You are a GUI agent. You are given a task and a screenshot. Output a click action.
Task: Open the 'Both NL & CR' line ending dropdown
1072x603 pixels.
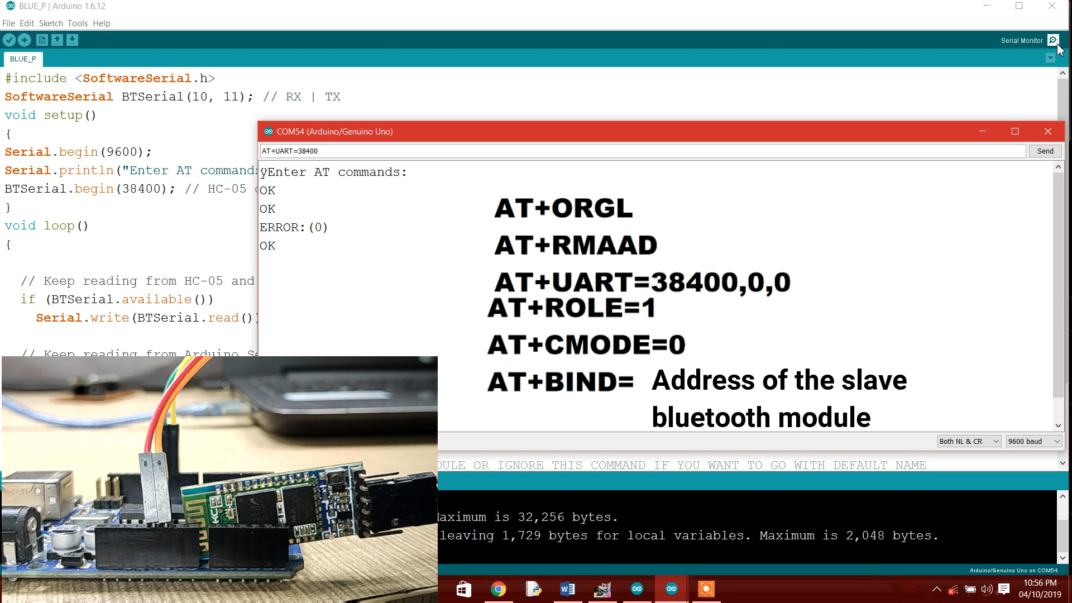[968, 441]
